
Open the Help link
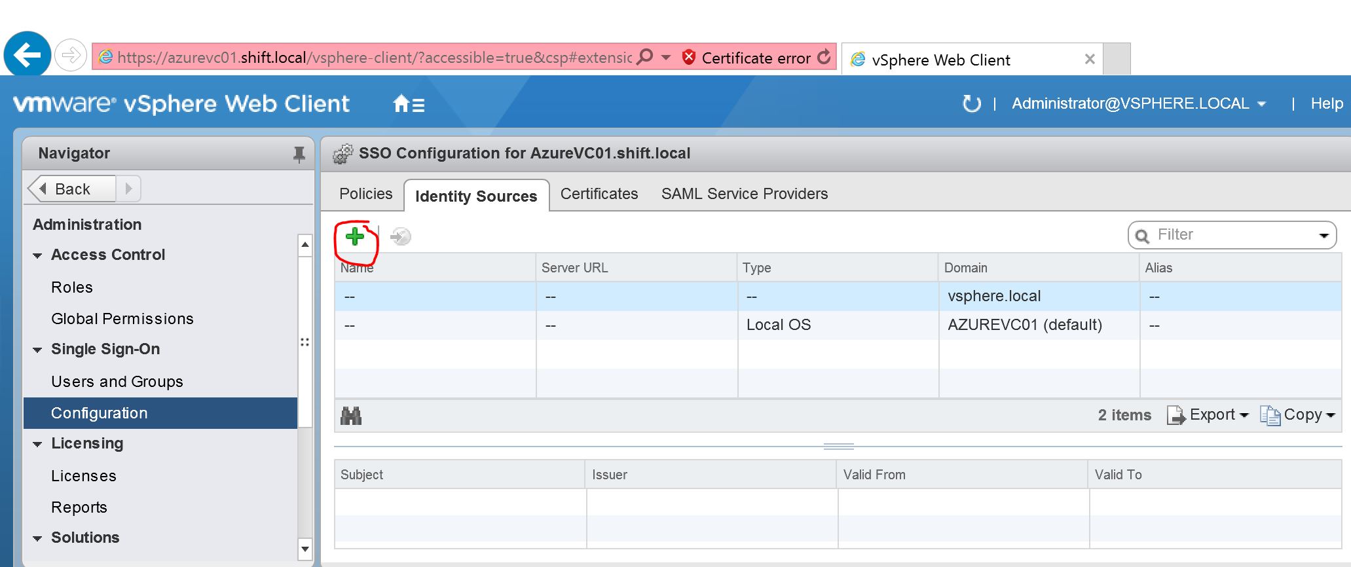coord(1327,103)
